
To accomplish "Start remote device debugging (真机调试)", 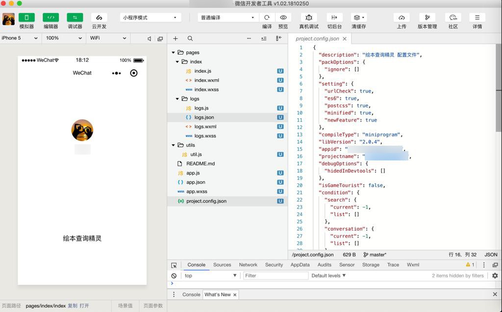I will [x=309, y=18].
